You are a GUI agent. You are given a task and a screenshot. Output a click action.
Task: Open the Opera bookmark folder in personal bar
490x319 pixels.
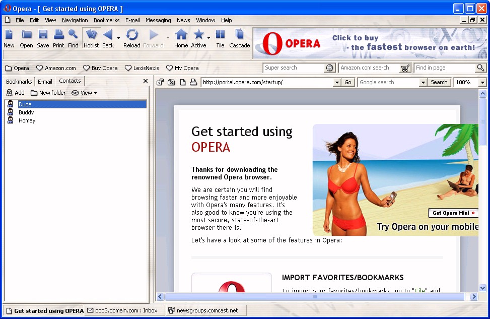click(17, 68)
